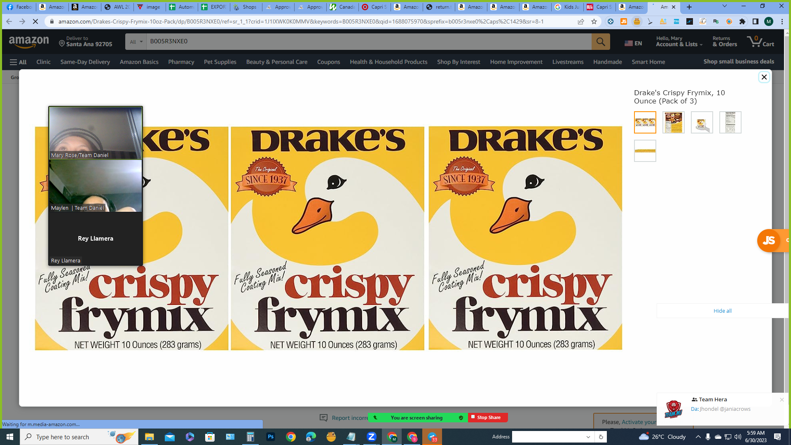Open the Windows Start menu
This screenshot has height=445, width=791.
10,437
